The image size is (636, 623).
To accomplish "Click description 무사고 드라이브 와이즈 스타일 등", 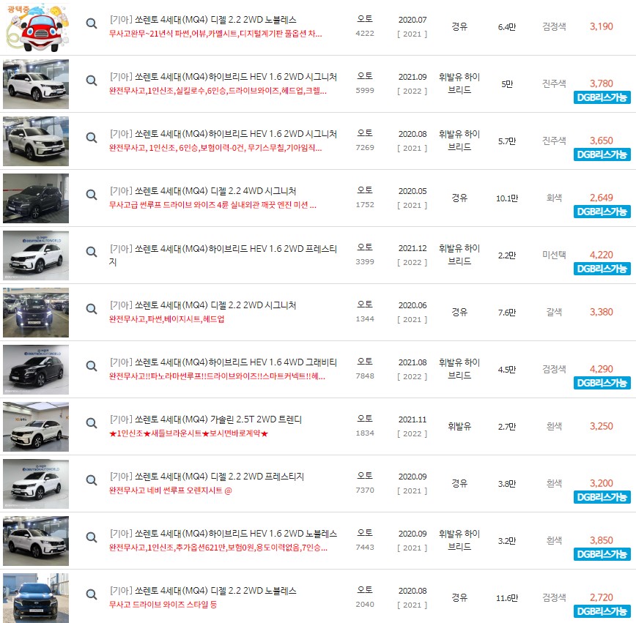I will 163,605.
